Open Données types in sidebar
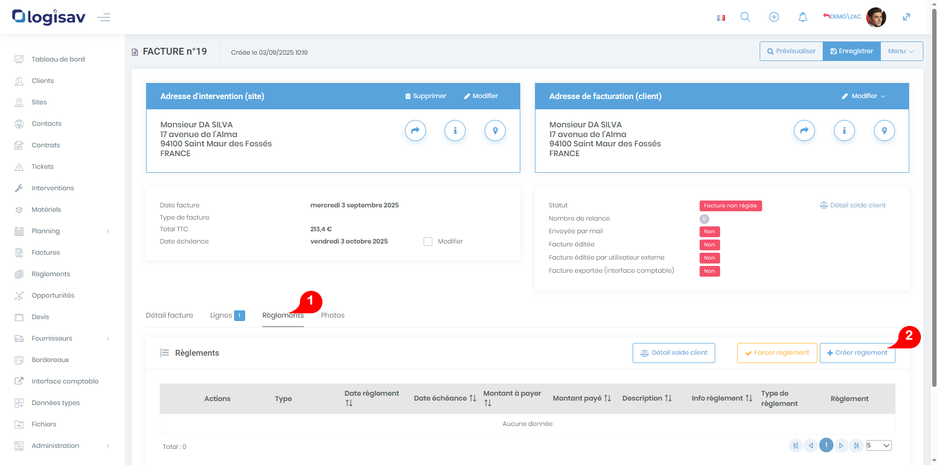The width and height of the screenshot is (938, 465). (56, 403)
